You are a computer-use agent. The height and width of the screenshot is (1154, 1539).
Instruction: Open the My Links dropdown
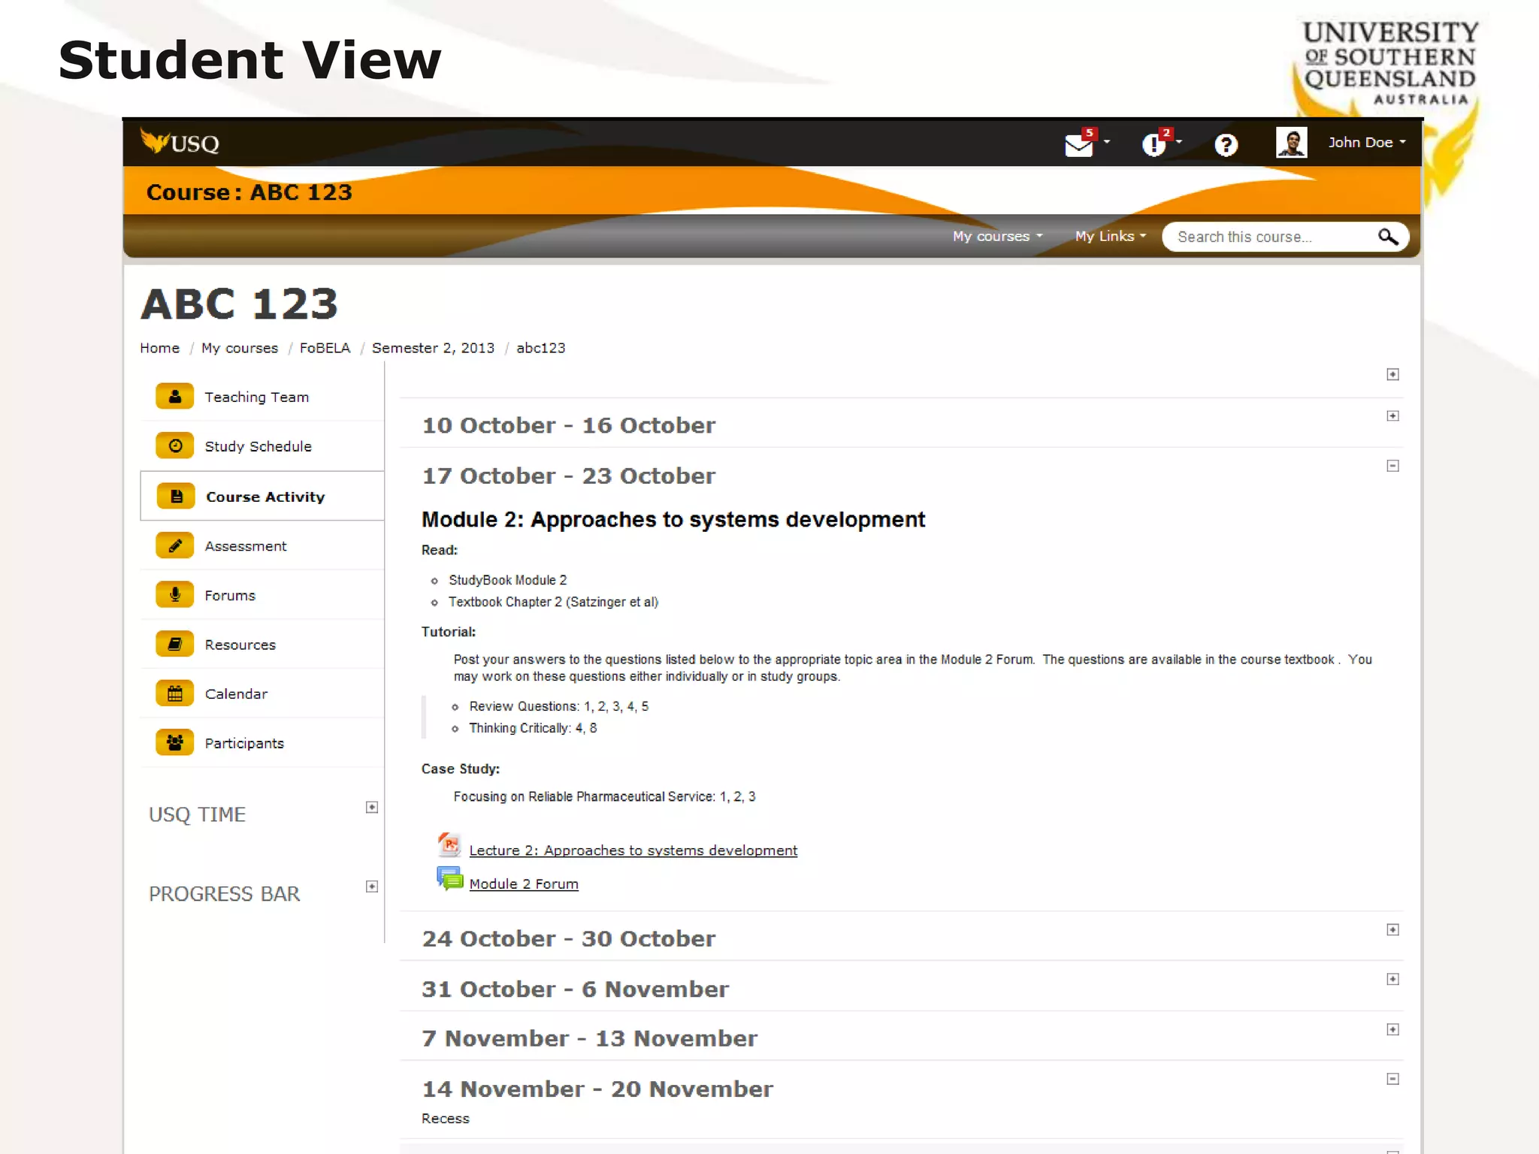[1110, 236]
